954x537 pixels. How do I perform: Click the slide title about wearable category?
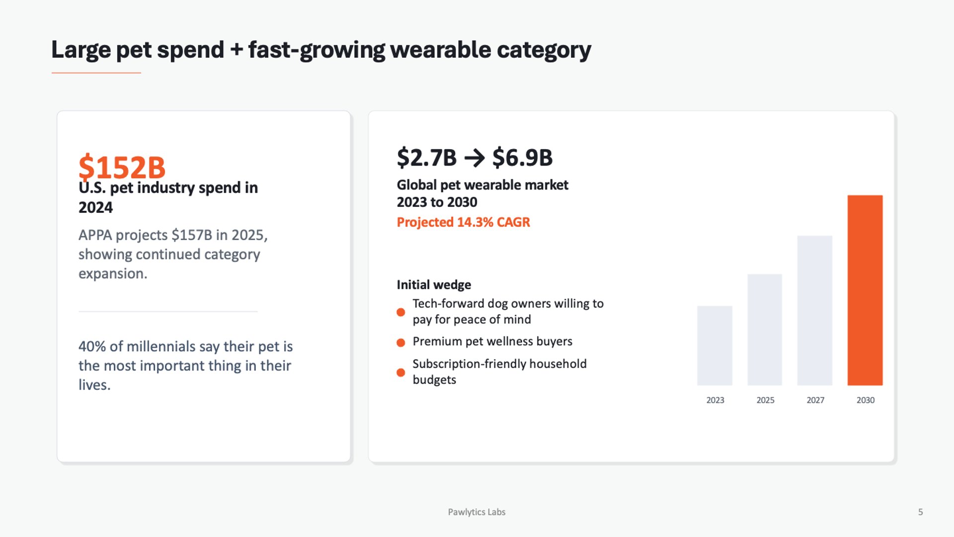click(321, 50)
